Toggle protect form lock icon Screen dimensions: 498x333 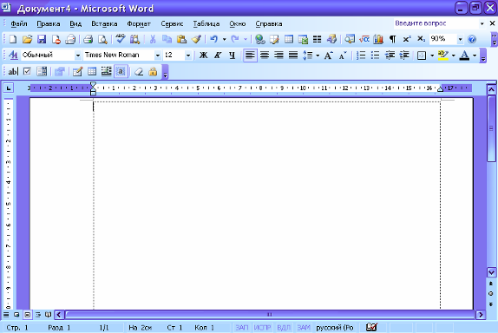153,72
